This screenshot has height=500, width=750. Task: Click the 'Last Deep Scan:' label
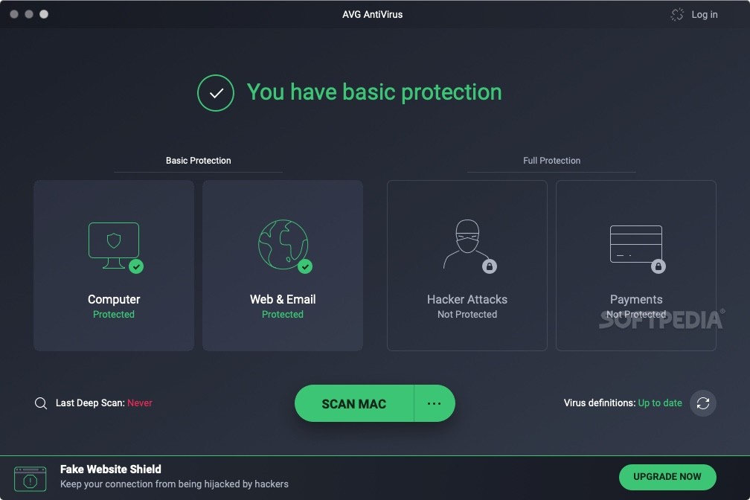(91, 403)
